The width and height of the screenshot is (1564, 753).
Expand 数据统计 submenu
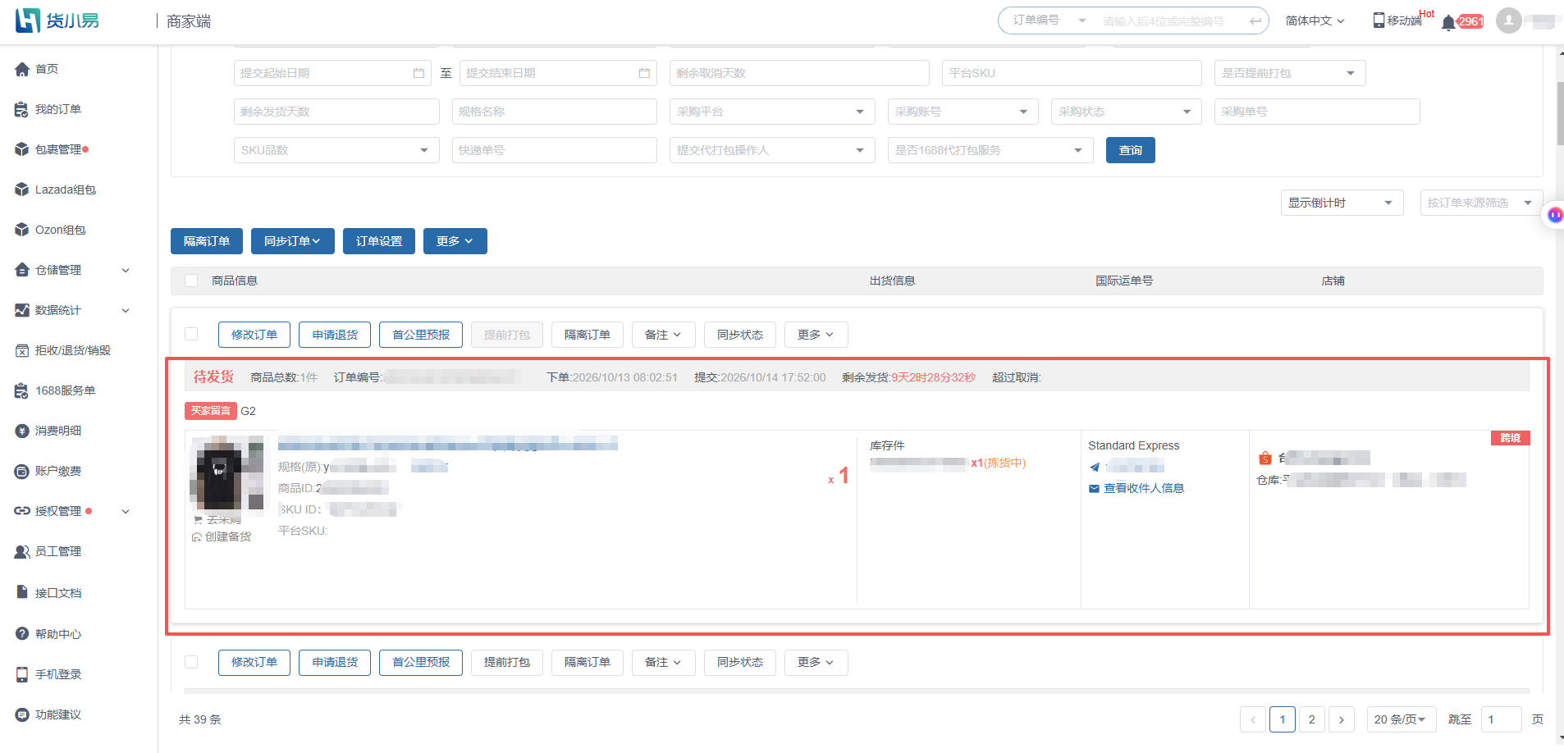coord(126,310)
